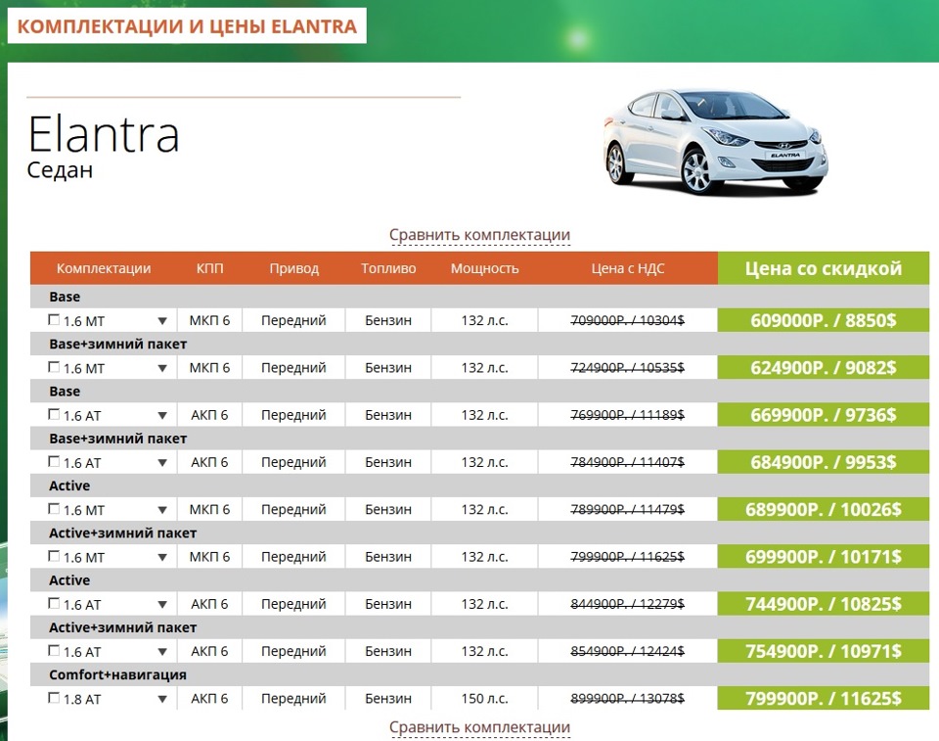Click the discounted price 744900Р. / 10825$
939x741 pixels.
(824, 604)
